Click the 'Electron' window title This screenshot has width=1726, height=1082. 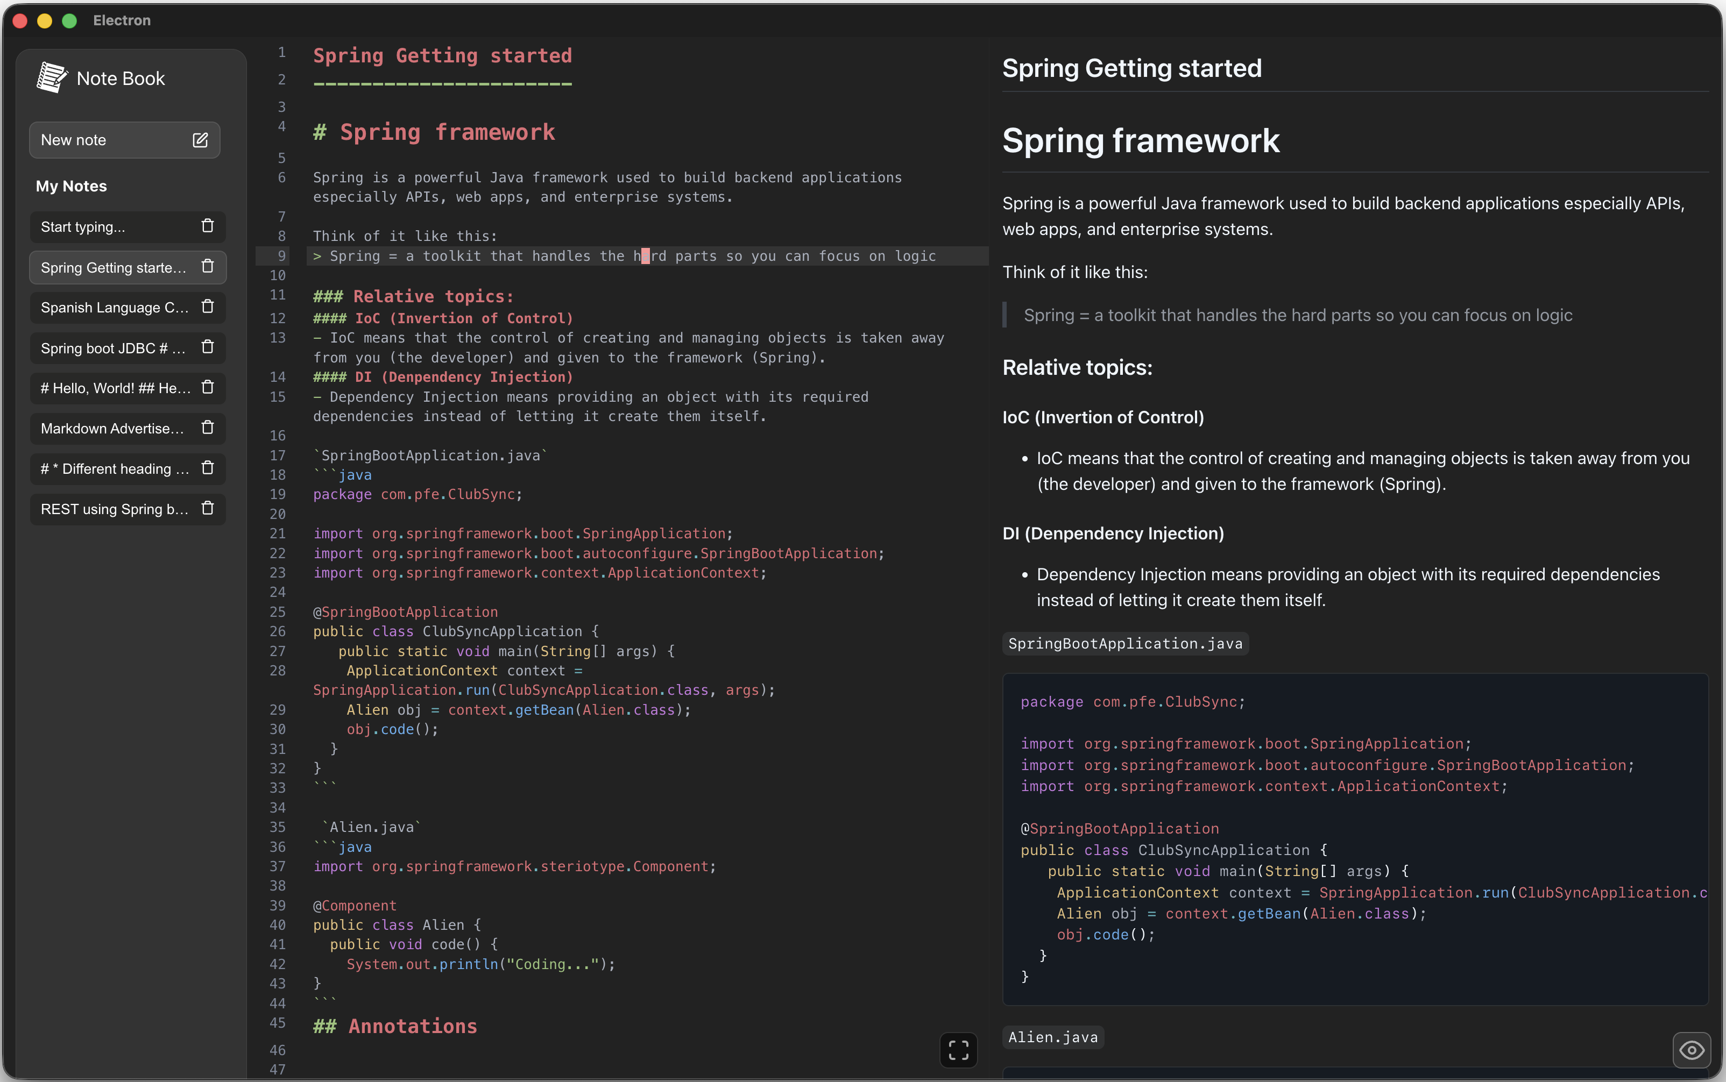pos(122,20)
